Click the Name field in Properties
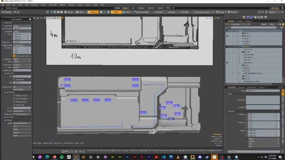The image size is (285, 160). point(263,91)
